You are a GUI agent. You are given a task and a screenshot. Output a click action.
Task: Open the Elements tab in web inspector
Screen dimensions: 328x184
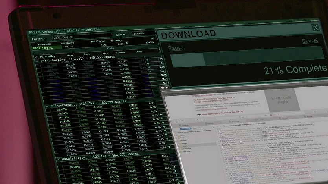(184, 125)
